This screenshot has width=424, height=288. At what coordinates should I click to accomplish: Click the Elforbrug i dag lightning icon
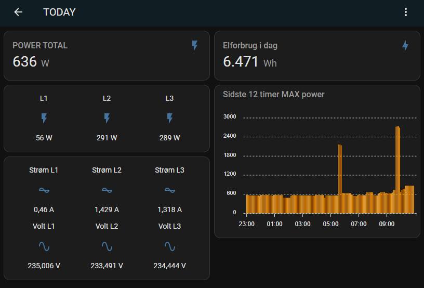click(x=405, y=46)
